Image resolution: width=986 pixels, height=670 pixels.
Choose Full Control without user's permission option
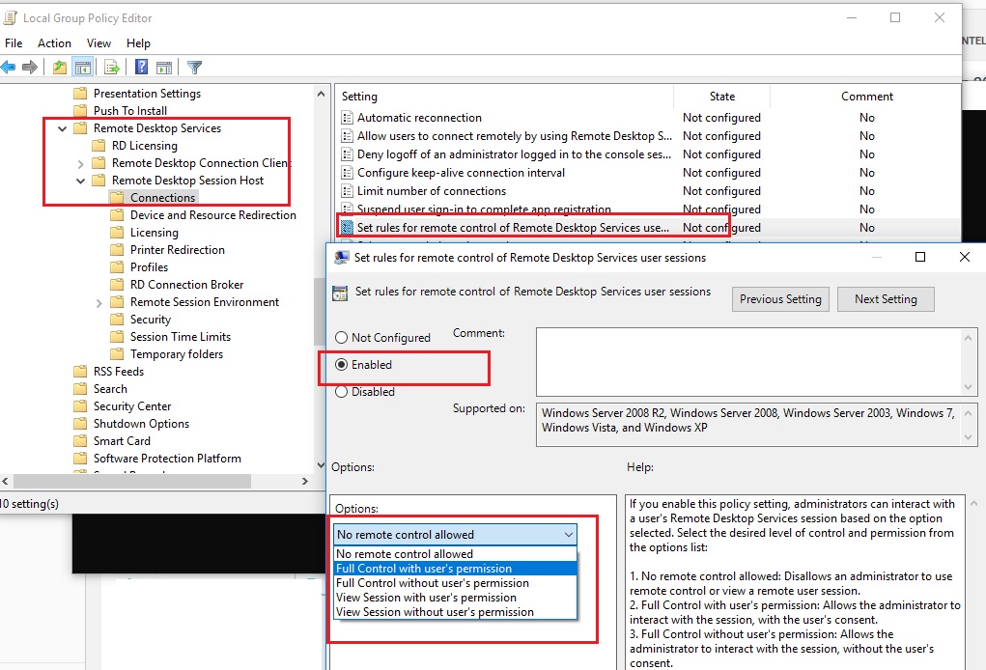point(432,583)
